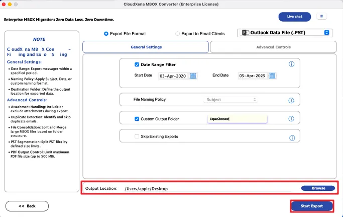Go back with the Back button
Image resolution: width=343 pixels, height=217 pixels.
click(27, 206)
